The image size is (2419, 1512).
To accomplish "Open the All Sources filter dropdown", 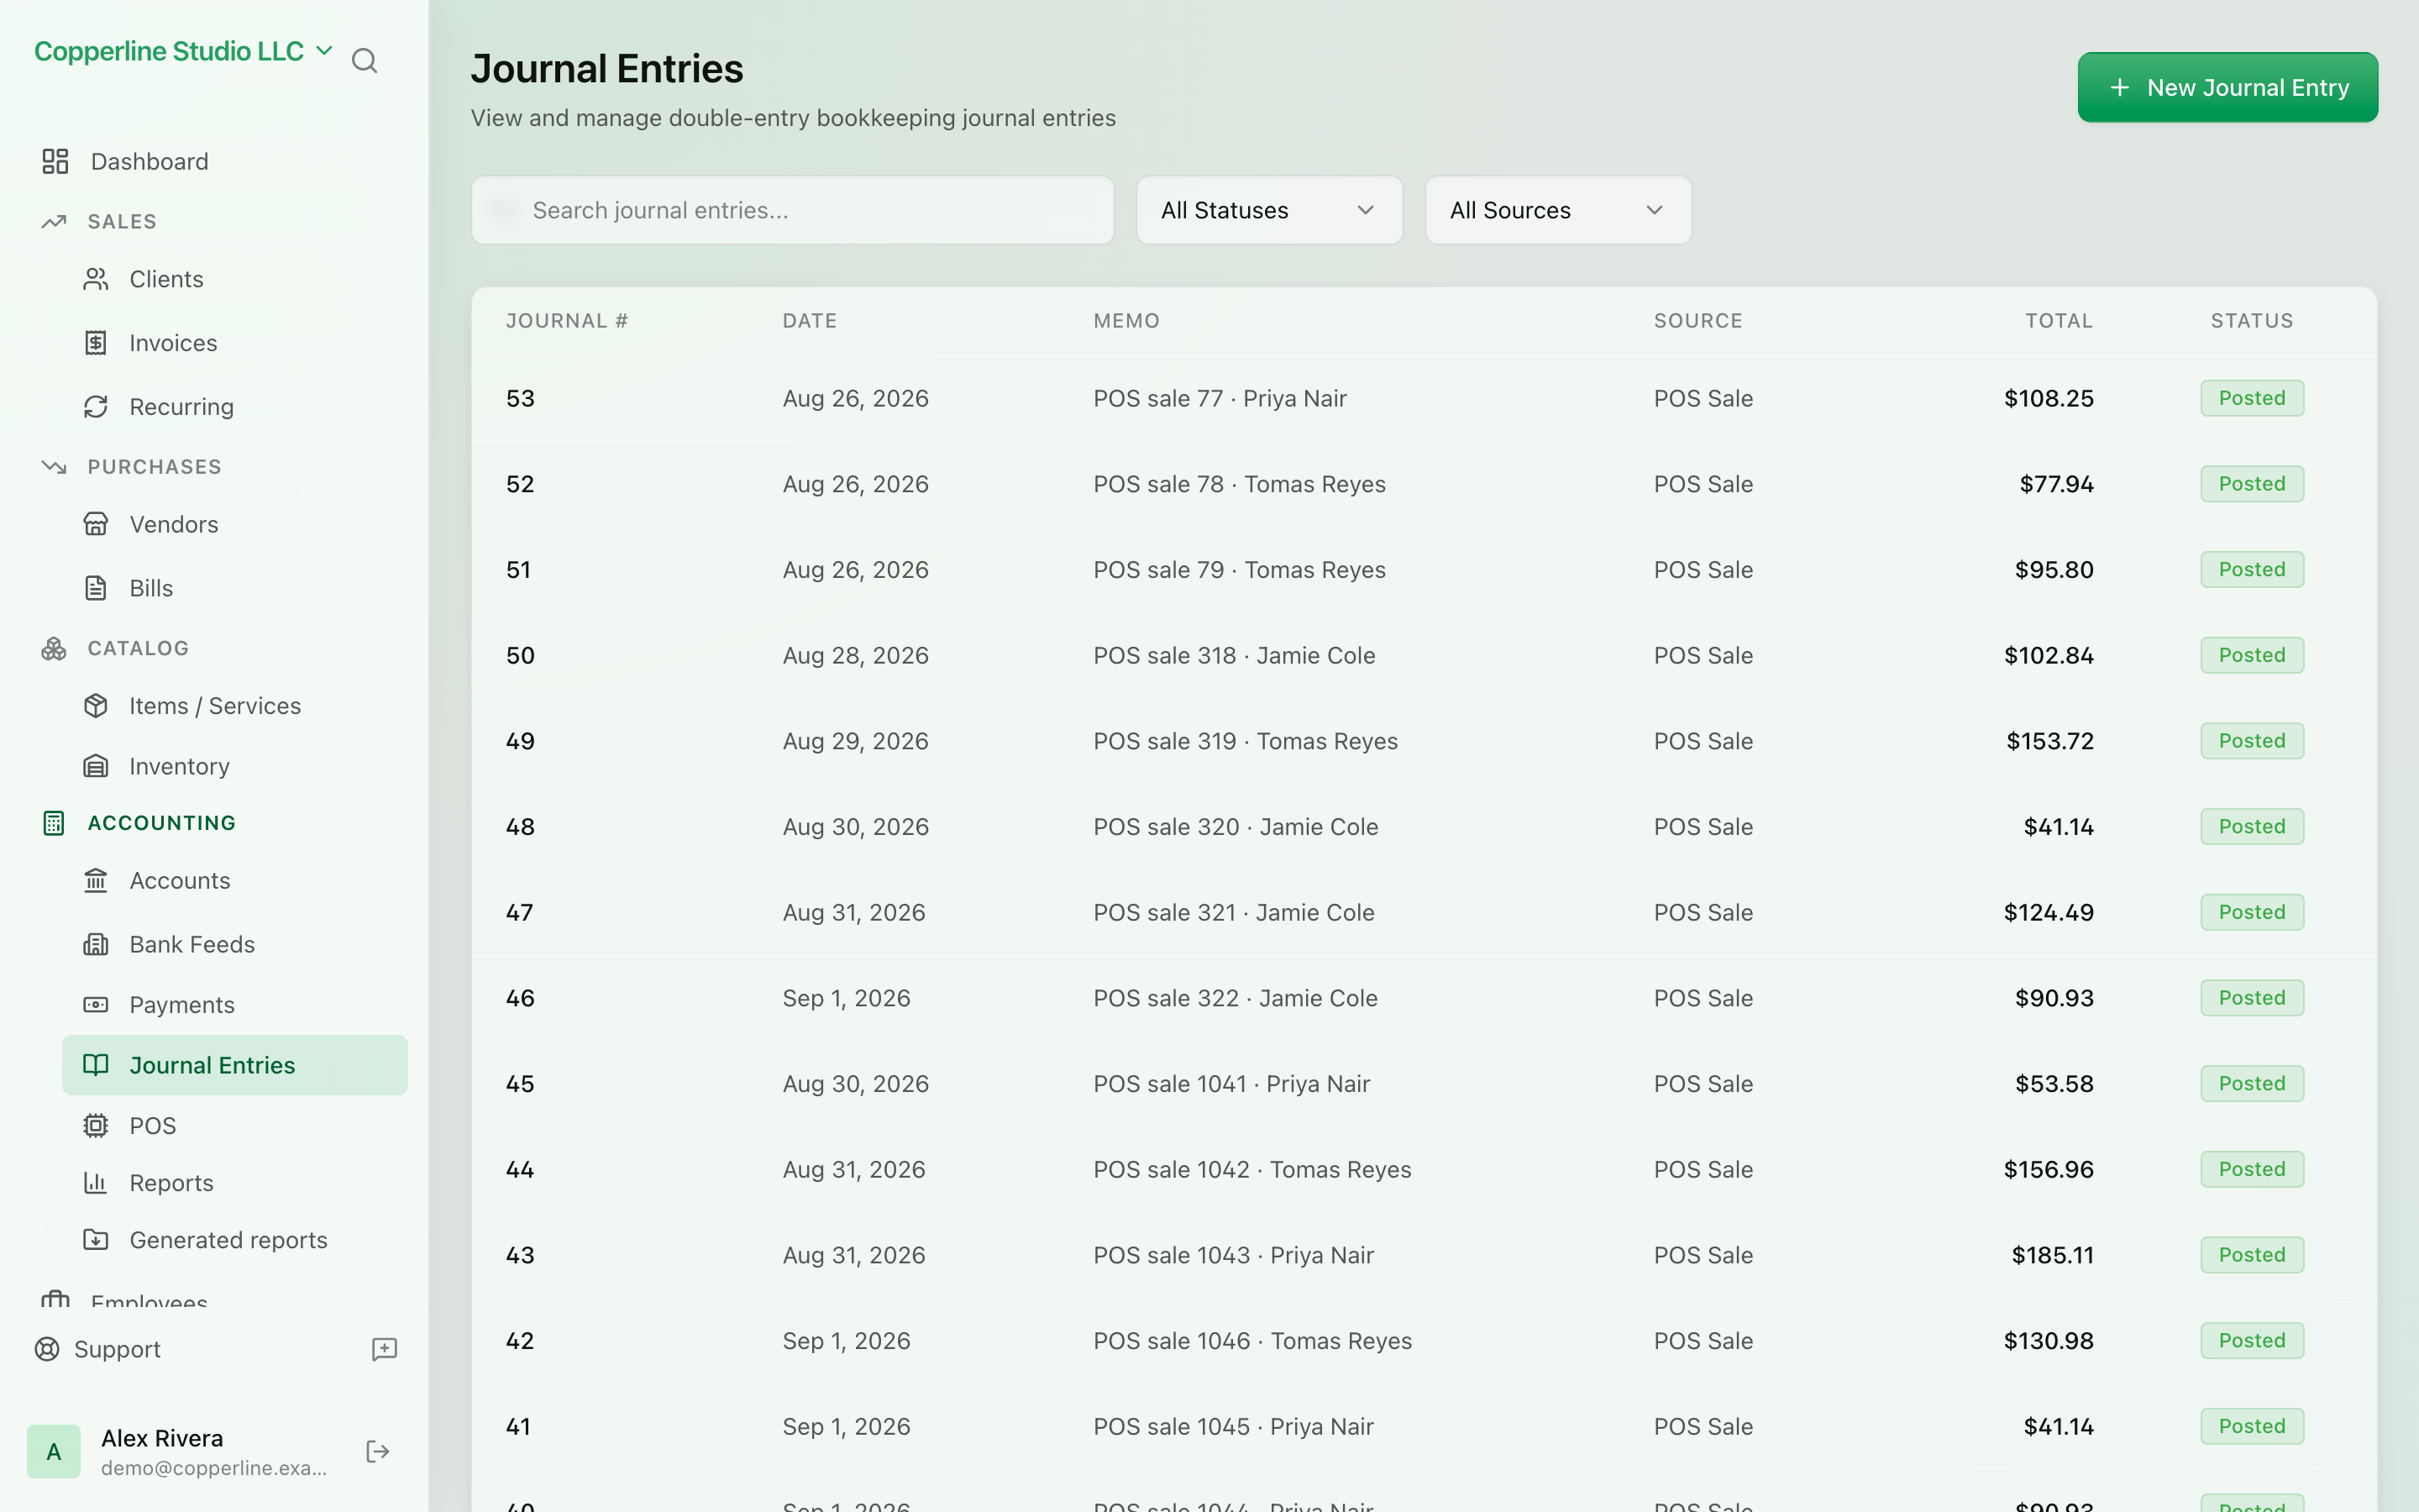I will point(1558,210).
